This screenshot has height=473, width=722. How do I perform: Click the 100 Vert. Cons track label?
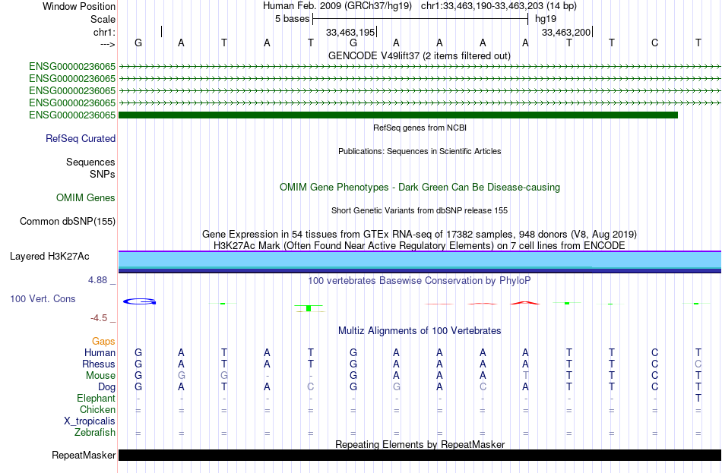point(43,299)
